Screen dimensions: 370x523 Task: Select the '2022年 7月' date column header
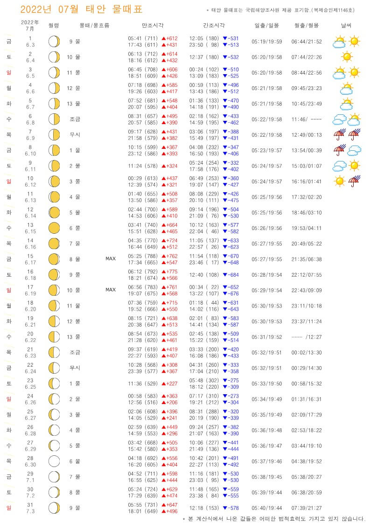coord(30,25)
